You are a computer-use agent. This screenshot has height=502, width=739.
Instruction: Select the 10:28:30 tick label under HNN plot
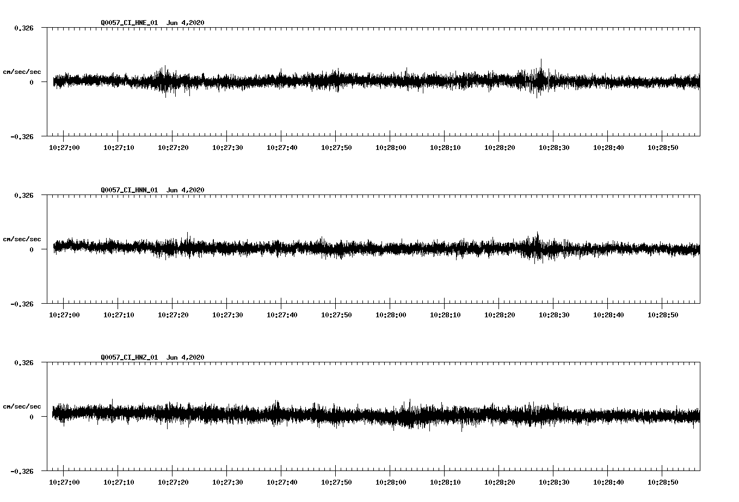[554, 315]
